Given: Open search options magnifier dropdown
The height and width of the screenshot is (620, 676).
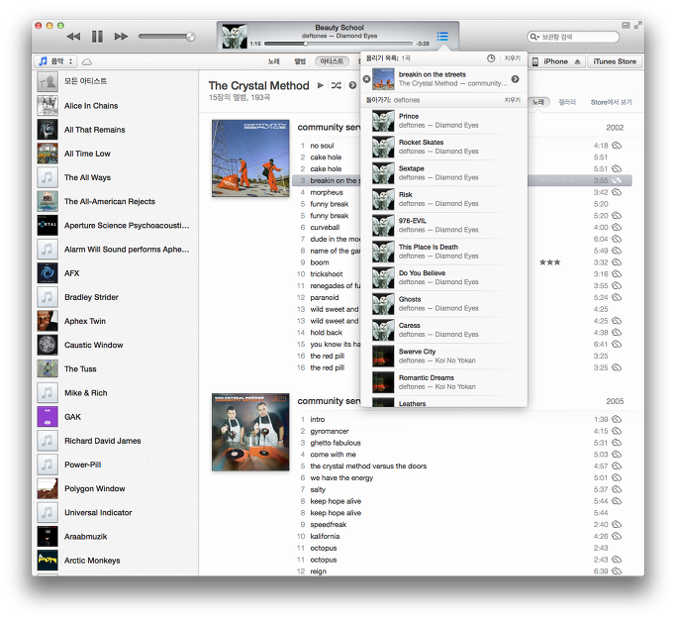Looking at the screenshot, I should (534, 37).
